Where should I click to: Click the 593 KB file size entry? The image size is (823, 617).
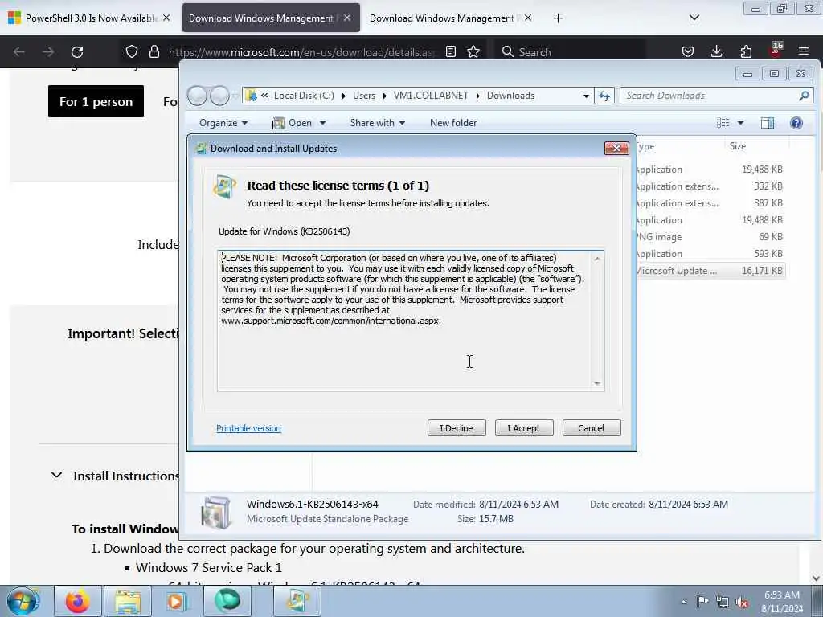(x=768, y=253)
